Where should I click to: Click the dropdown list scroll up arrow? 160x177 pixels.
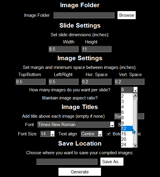tap(135, 95)
